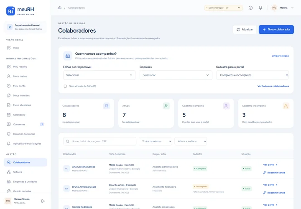Click the Canal de denúncias shield icon
Image resolution: width=301 pixels, height=209 pixels.
coord(9,134)
